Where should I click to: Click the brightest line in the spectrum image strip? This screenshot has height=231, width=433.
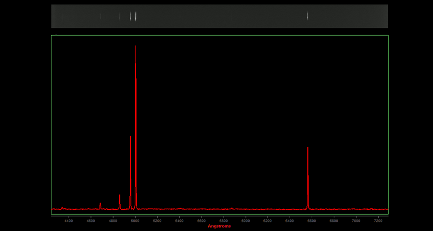click(136, 16)
